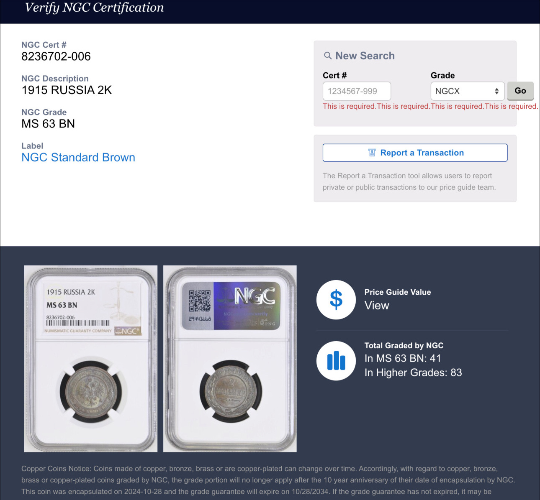Image resolution: width=540 pixels, height=500 pixels.
Task: Click the NGC Cert # label
Action: pos(44,45)
